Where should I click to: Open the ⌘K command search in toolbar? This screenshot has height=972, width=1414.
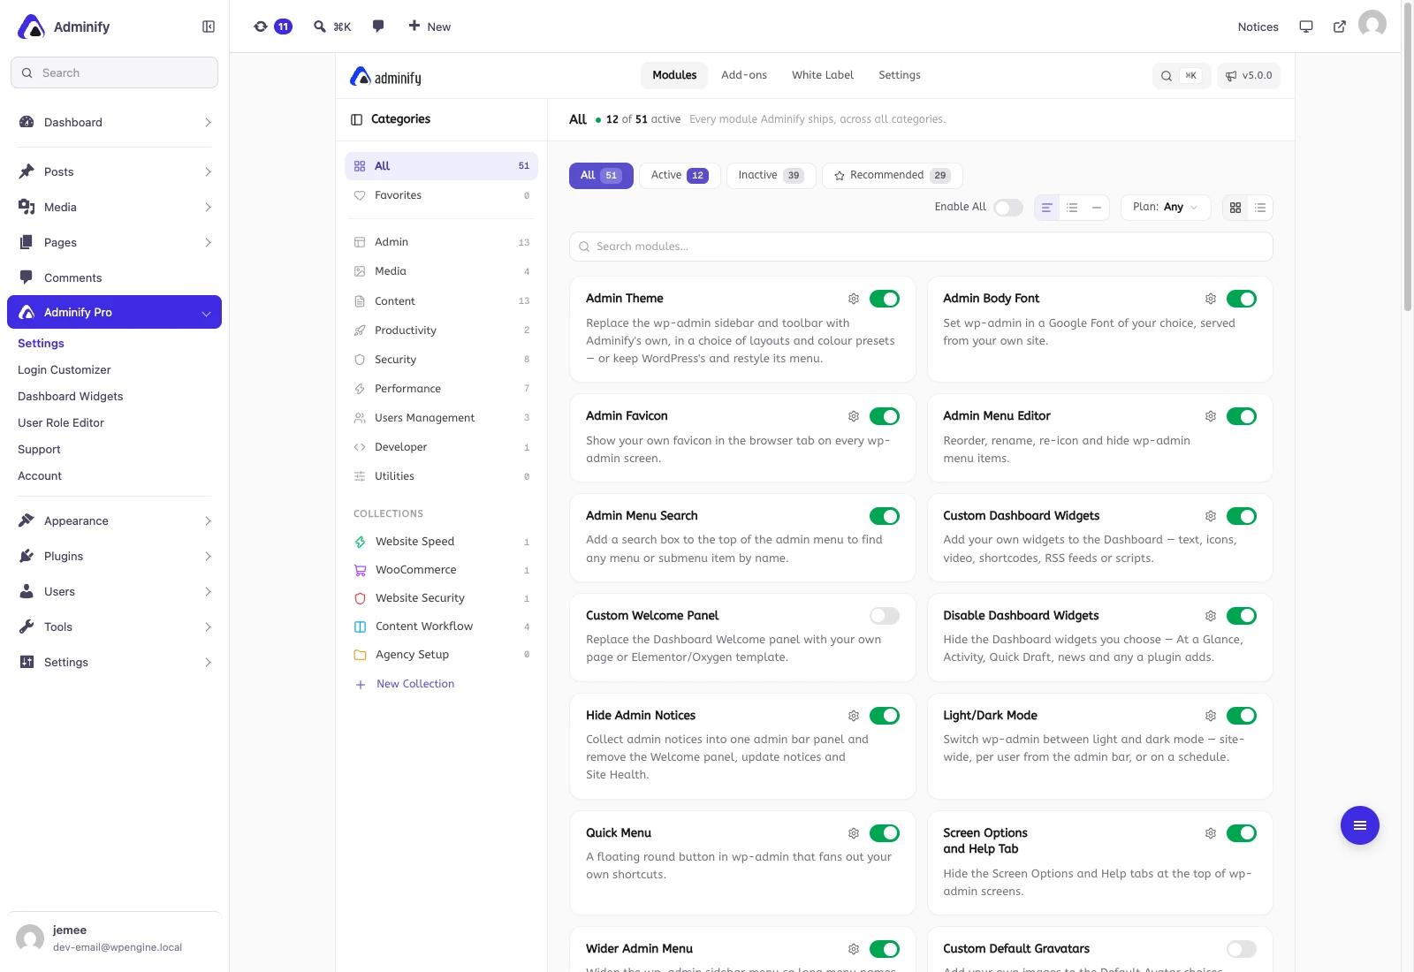(332, 27)
